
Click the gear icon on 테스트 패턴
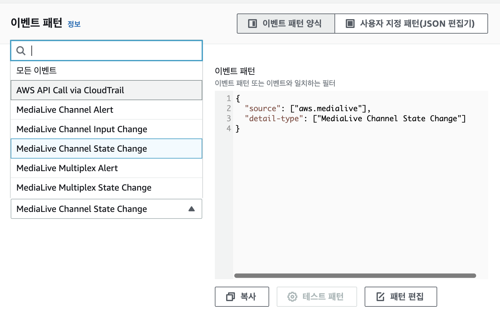(292, 297)
